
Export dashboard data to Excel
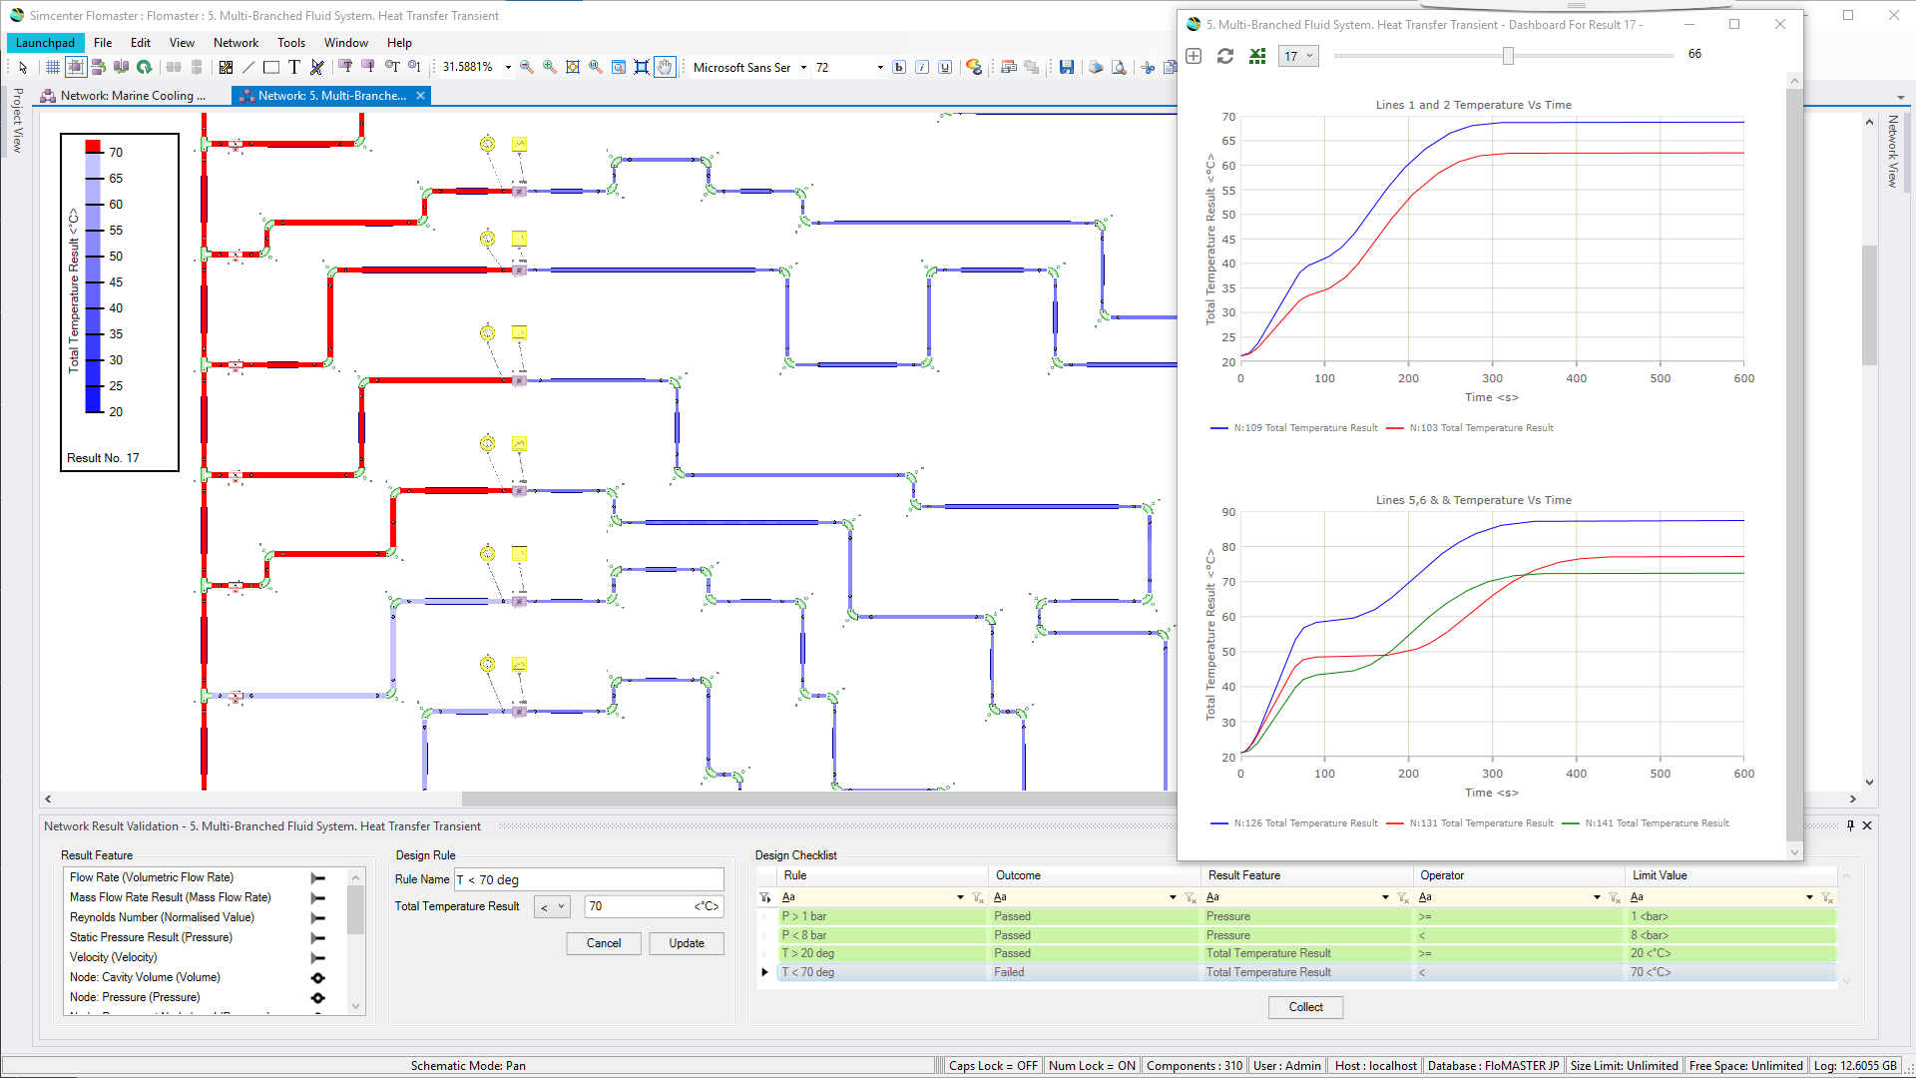coord(1257,56)
